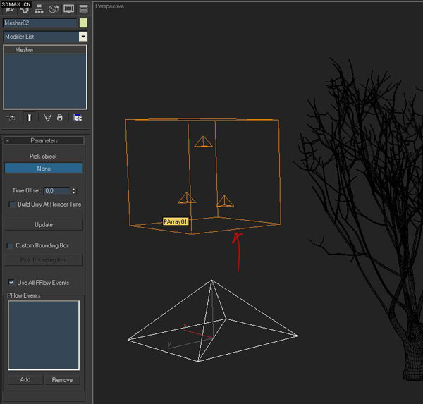
Task: Enable Build Only At Render Time
Action: pos(12,204)
